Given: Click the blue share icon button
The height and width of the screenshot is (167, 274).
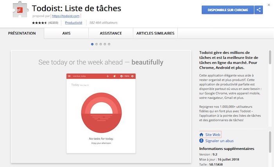Looking at the screenshot, I should click(x=258, y=10).
